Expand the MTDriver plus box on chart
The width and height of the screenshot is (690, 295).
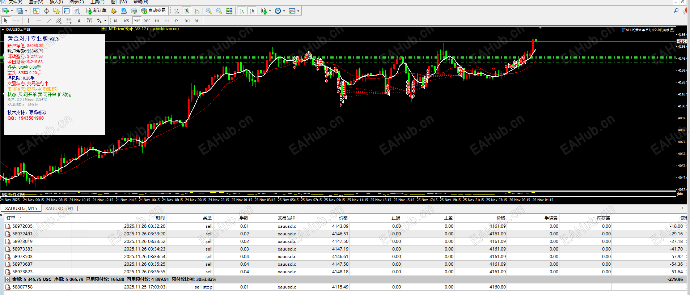coord(103,29)
